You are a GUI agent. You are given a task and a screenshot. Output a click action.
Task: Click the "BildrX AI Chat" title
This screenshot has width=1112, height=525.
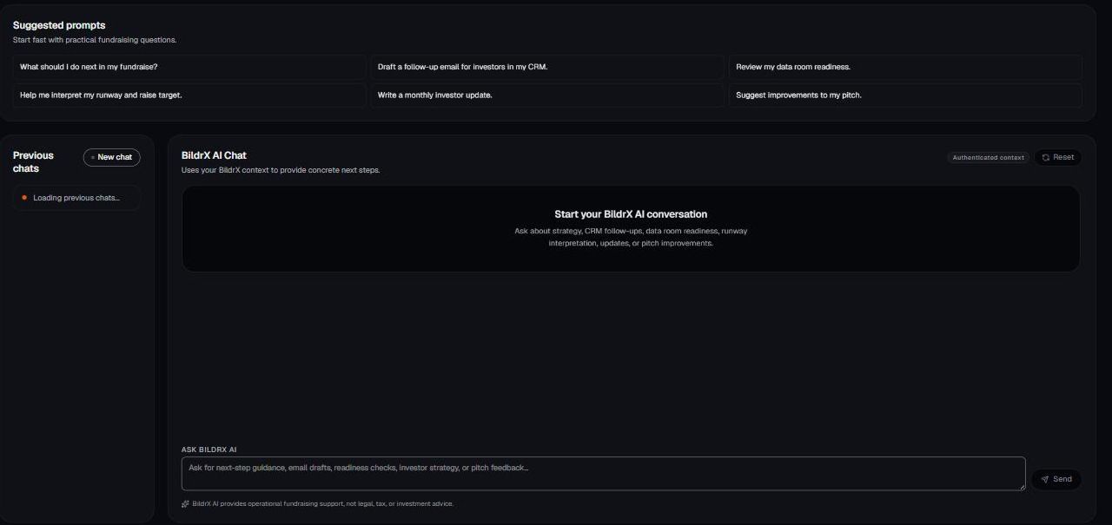click(214, 155)
